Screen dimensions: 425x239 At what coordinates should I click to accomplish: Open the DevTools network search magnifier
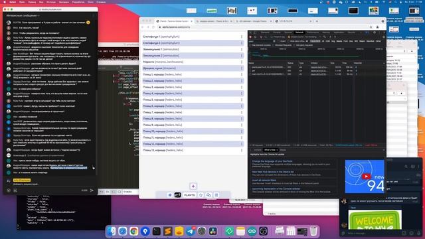pos(266,37)
